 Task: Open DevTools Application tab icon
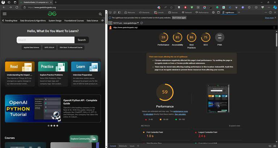click(x=218, y=13)
